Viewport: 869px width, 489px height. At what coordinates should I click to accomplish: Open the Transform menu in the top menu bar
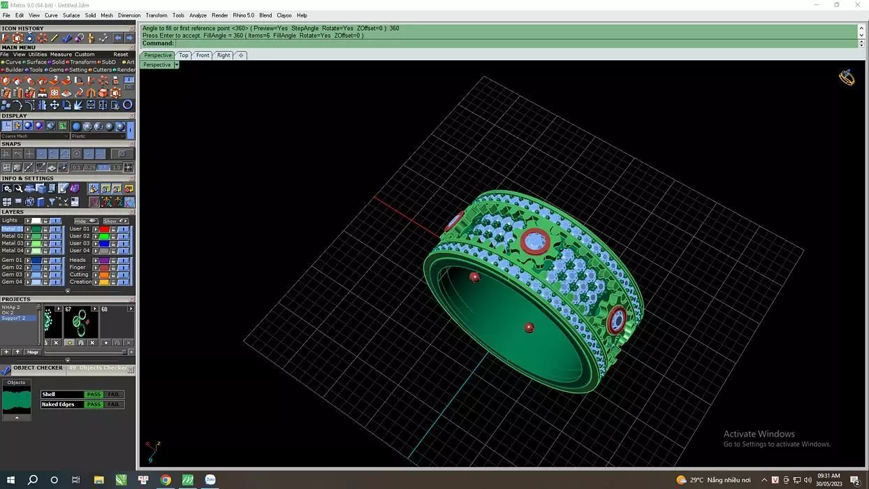point(156,15)
